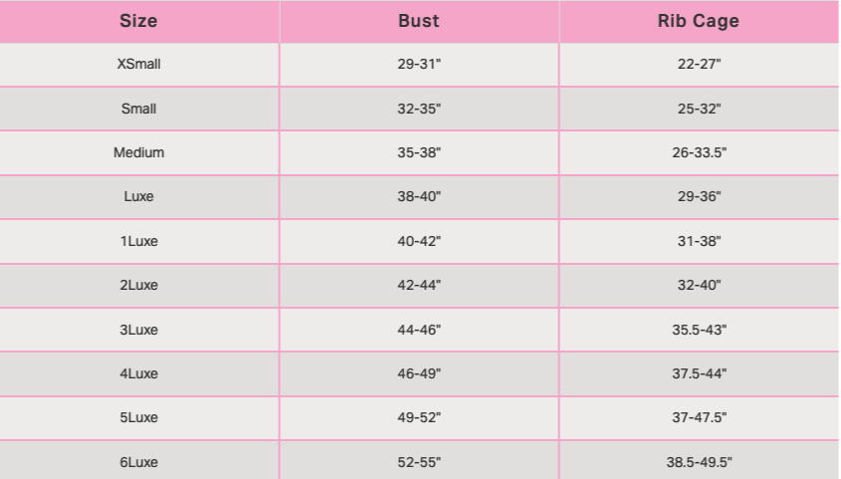This screenshot has width=841, height=479.
Task: Click the Bust column header
Action: click(419, 21)
